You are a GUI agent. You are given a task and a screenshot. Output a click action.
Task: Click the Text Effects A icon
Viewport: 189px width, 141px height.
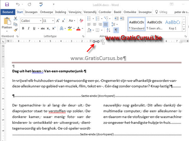click(x=61, y=28)
